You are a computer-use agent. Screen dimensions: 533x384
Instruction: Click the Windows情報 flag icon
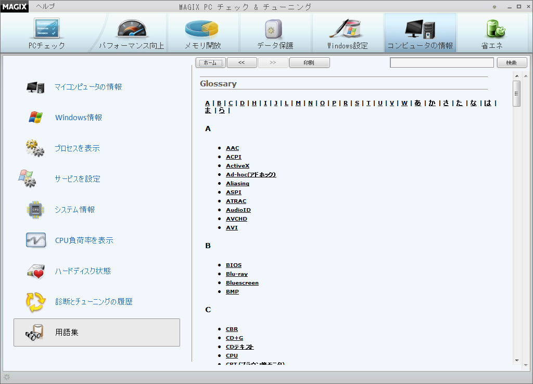tap(35, 117)
